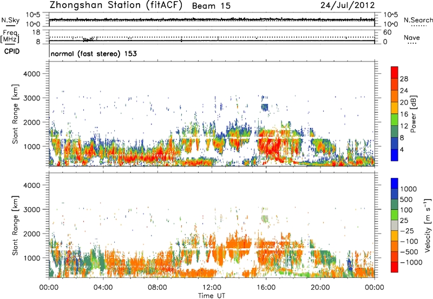Click the "04:00" time tick label
433x299 pixels.
tap(103, 288)
